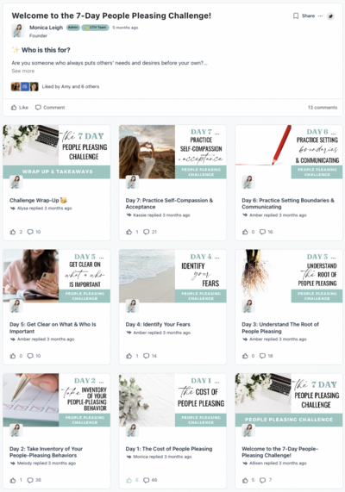
Task: Open the Day 5 thumbnail image
Action: (57, 276)
